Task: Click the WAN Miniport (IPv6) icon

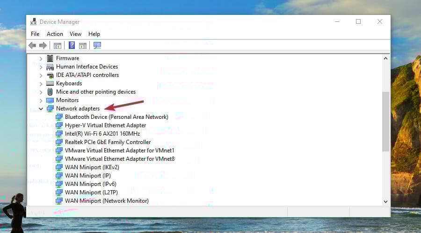Action: pyautogui.click(x=59, y=184)
